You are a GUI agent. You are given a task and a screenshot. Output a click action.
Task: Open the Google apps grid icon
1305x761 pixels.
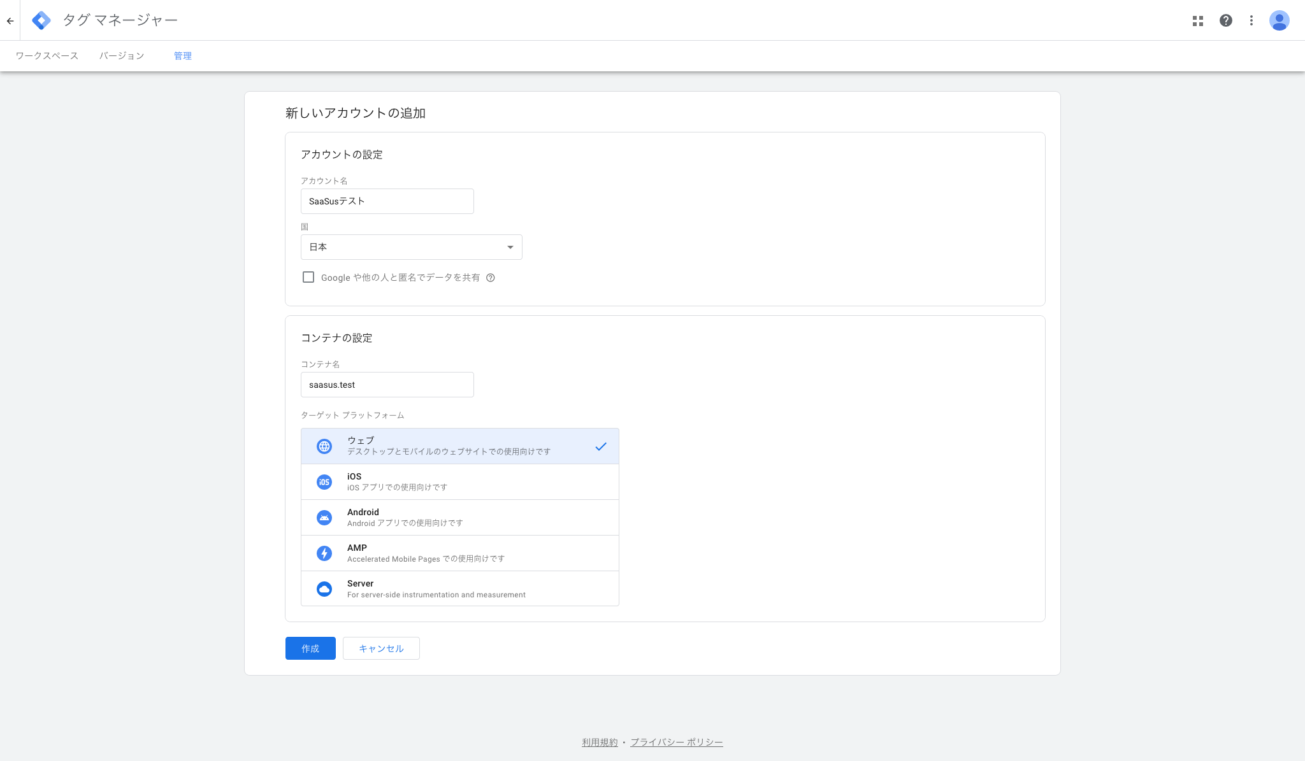coord(1198,20)
